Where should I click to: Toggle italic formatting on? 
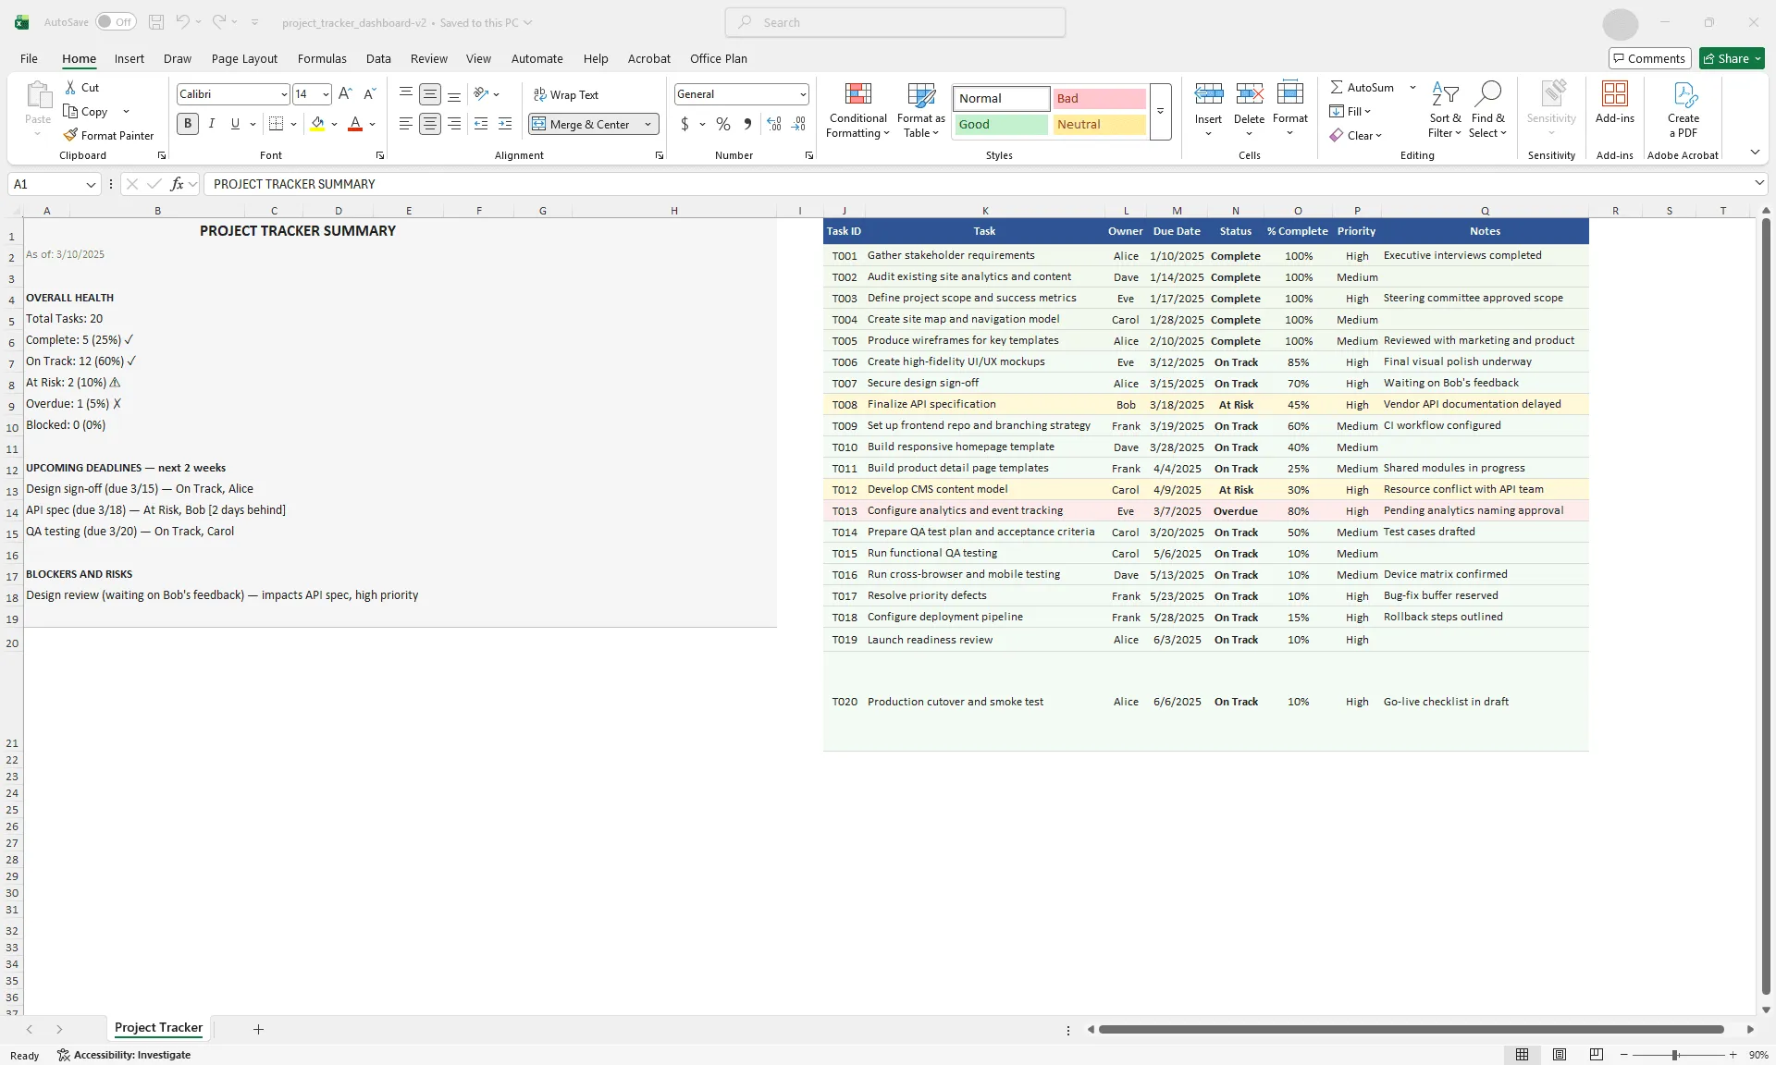(x=211, y=123)
